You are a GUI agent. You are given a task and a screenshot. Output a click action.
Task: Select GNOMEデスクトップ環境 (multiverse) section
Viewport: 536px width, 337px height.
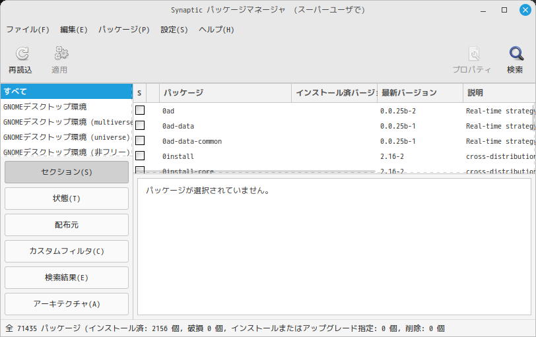(67, 122)
